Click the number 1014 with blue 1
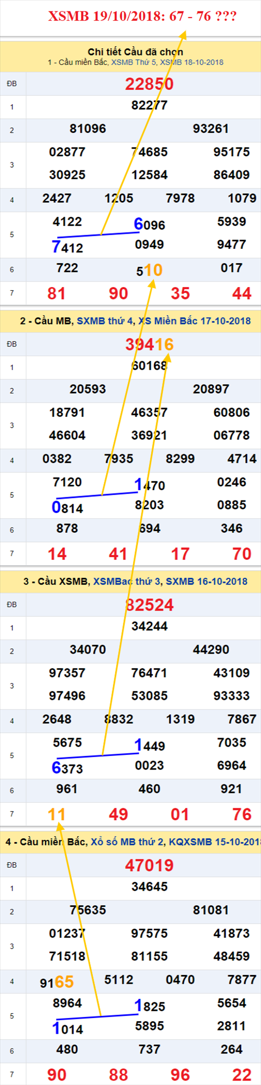261x1085 pixels. coord(67,1028)
